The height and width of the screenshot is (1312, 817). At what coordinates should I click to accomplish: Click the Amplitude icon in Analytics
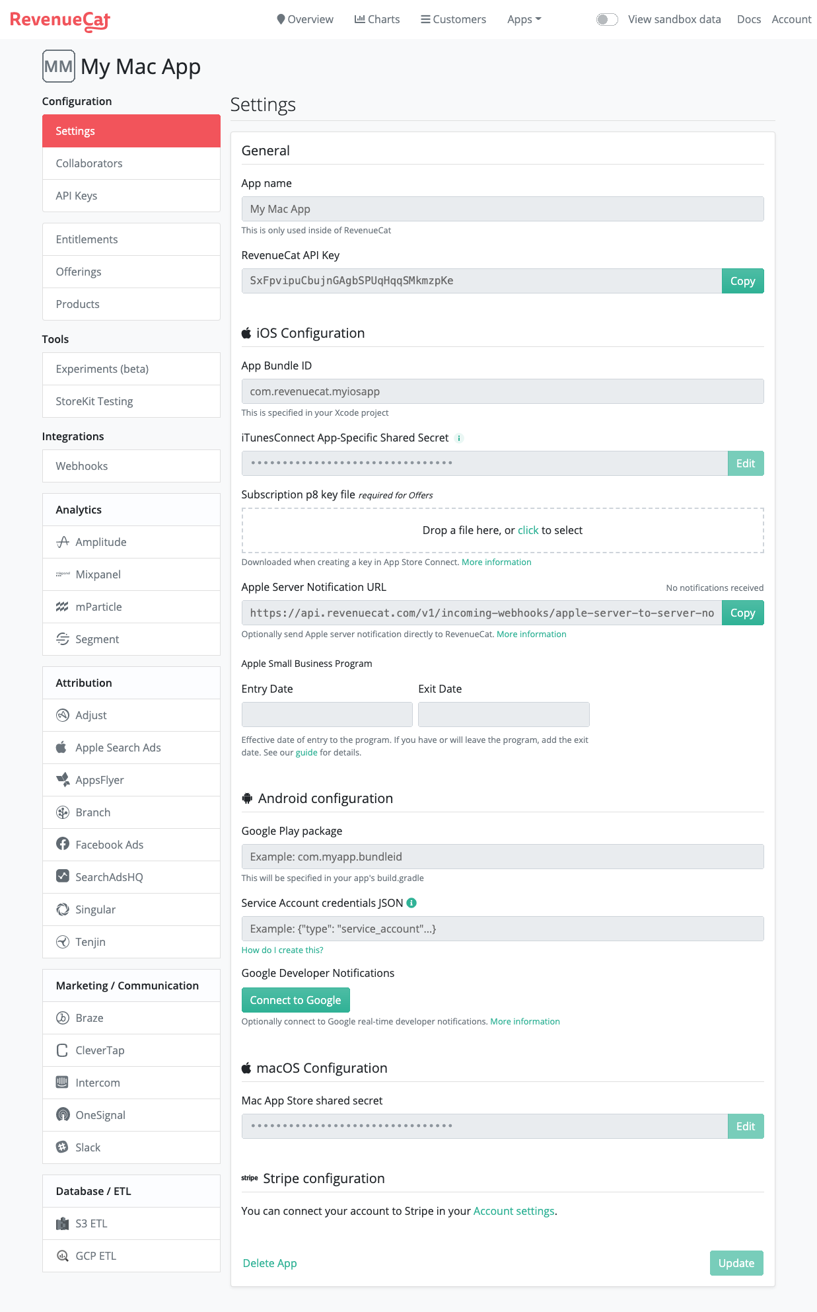(x=63, y=542)
